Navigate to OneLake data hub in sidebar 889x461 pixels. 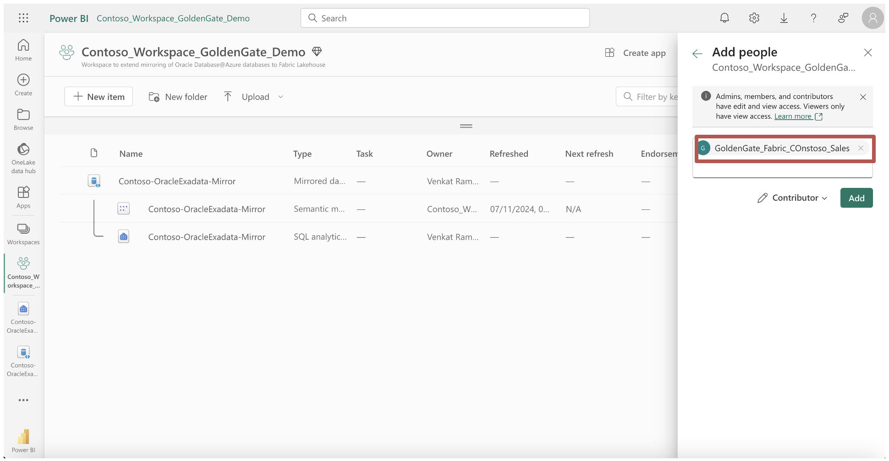(23, 158)
